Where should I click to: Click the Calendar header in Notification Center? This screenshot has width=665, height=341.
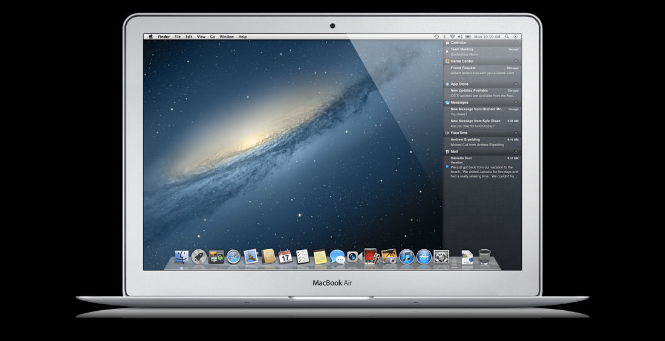(x=482, y=43)
